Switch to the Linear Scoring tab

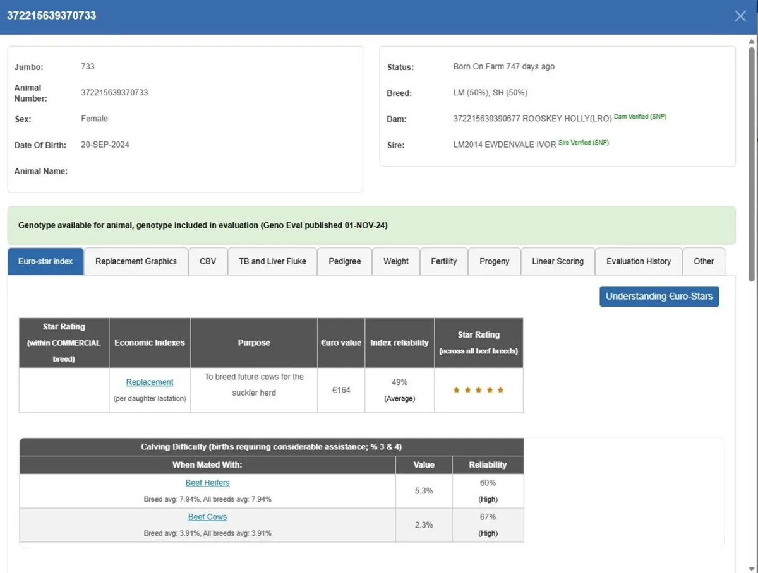(558, 261)
